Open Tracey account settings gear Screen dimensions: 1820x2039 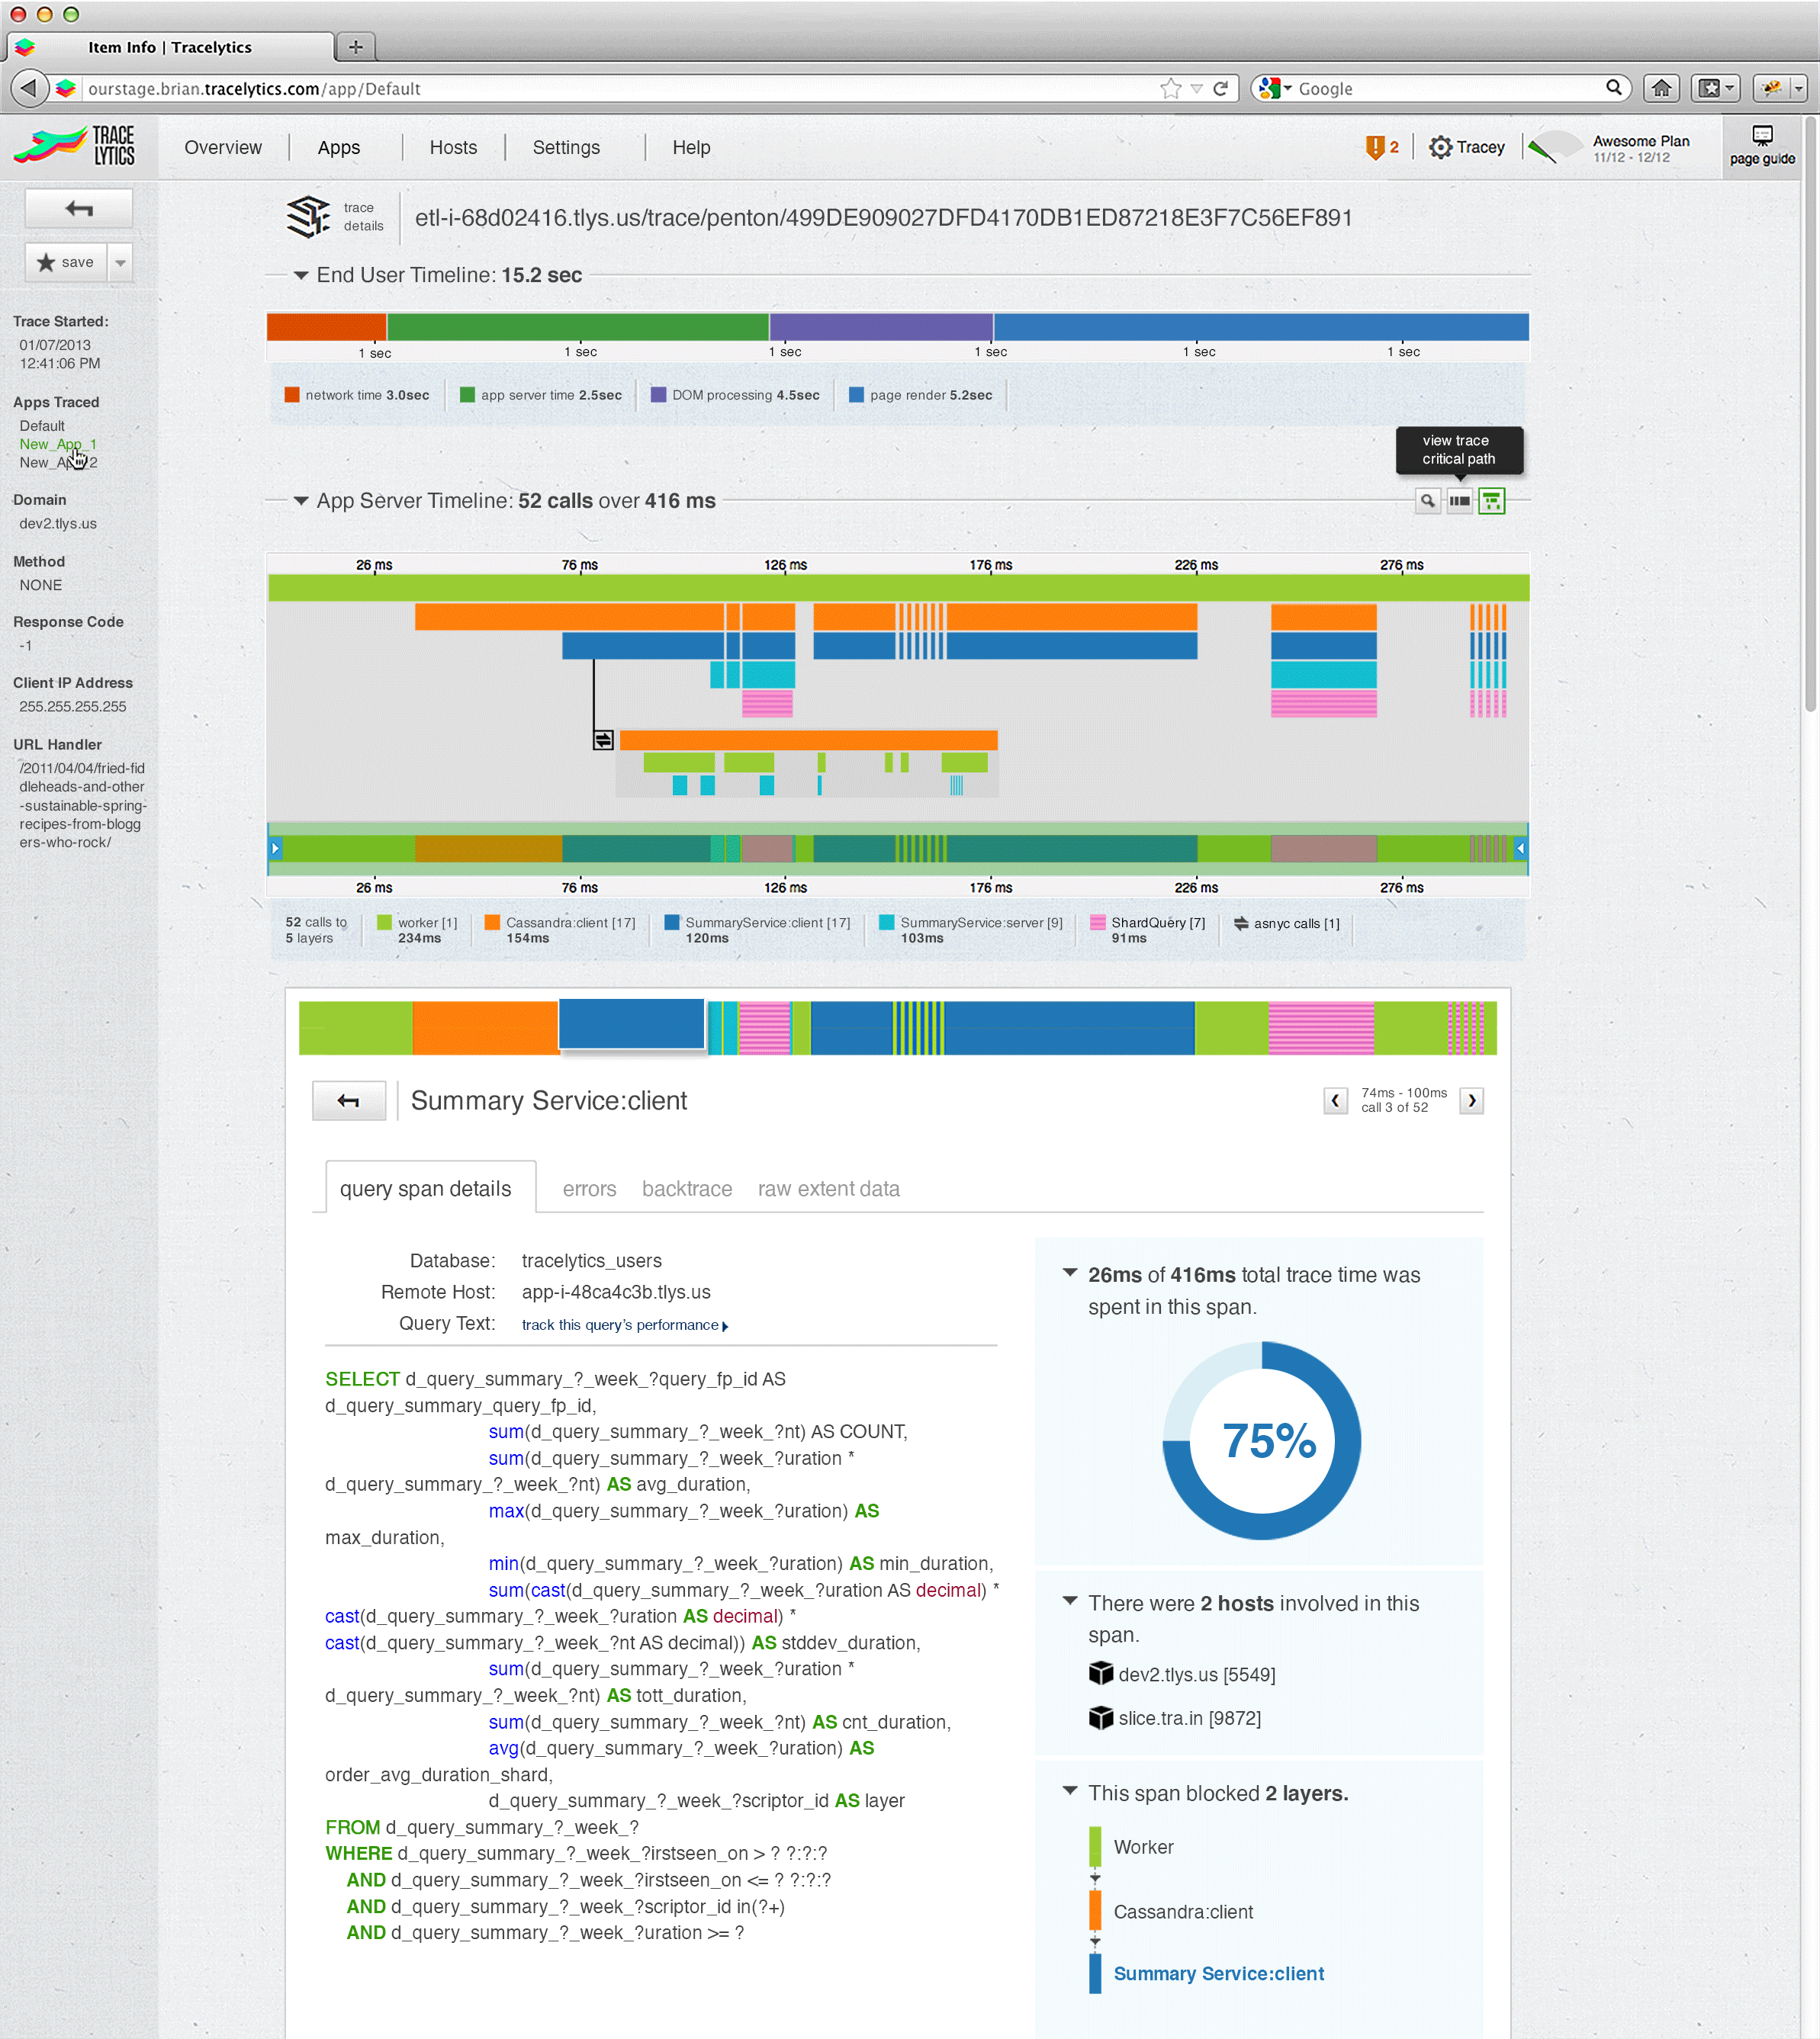coord(1440,147)
